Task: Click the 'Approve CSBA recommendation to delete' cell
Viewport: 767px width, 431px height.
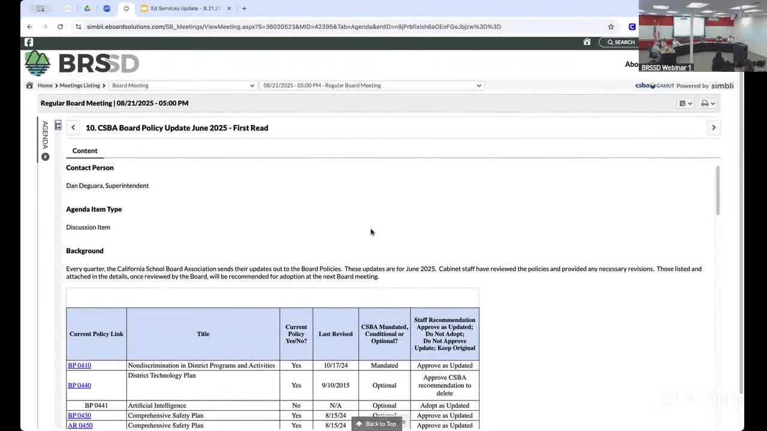Action: [x=445, y=386]
